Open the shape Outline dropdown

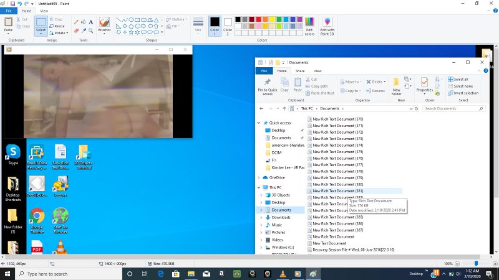(177, 19)
